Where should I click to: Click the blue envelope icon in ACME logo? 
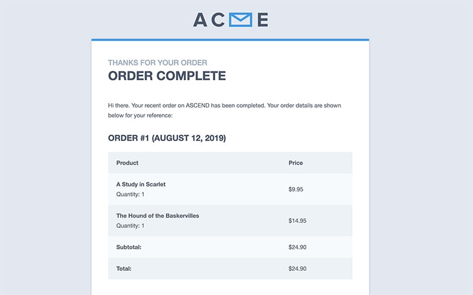coord(241,19)
